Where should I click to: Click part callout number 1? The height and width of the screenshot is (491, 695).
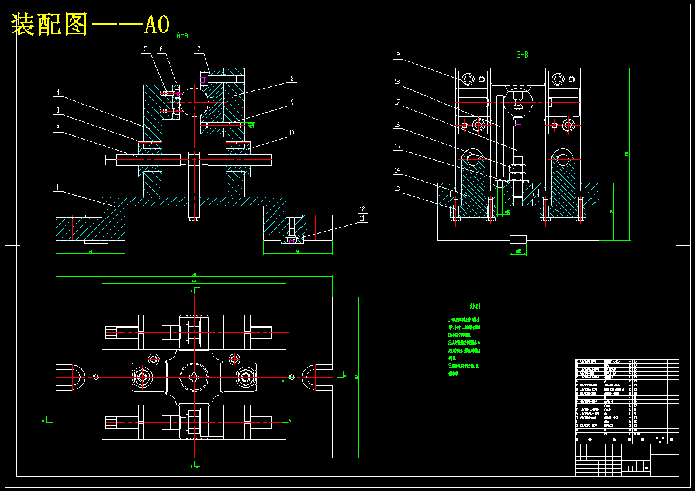coord(57,188)
